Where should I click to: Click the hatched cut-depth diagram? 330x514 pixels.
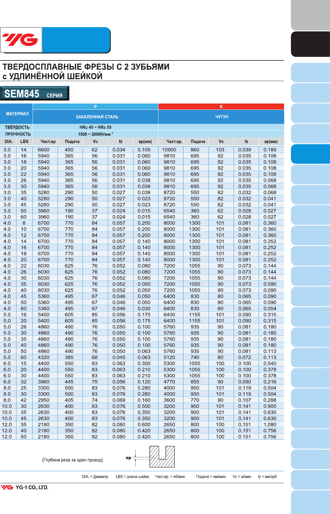(x=162, y=457)
